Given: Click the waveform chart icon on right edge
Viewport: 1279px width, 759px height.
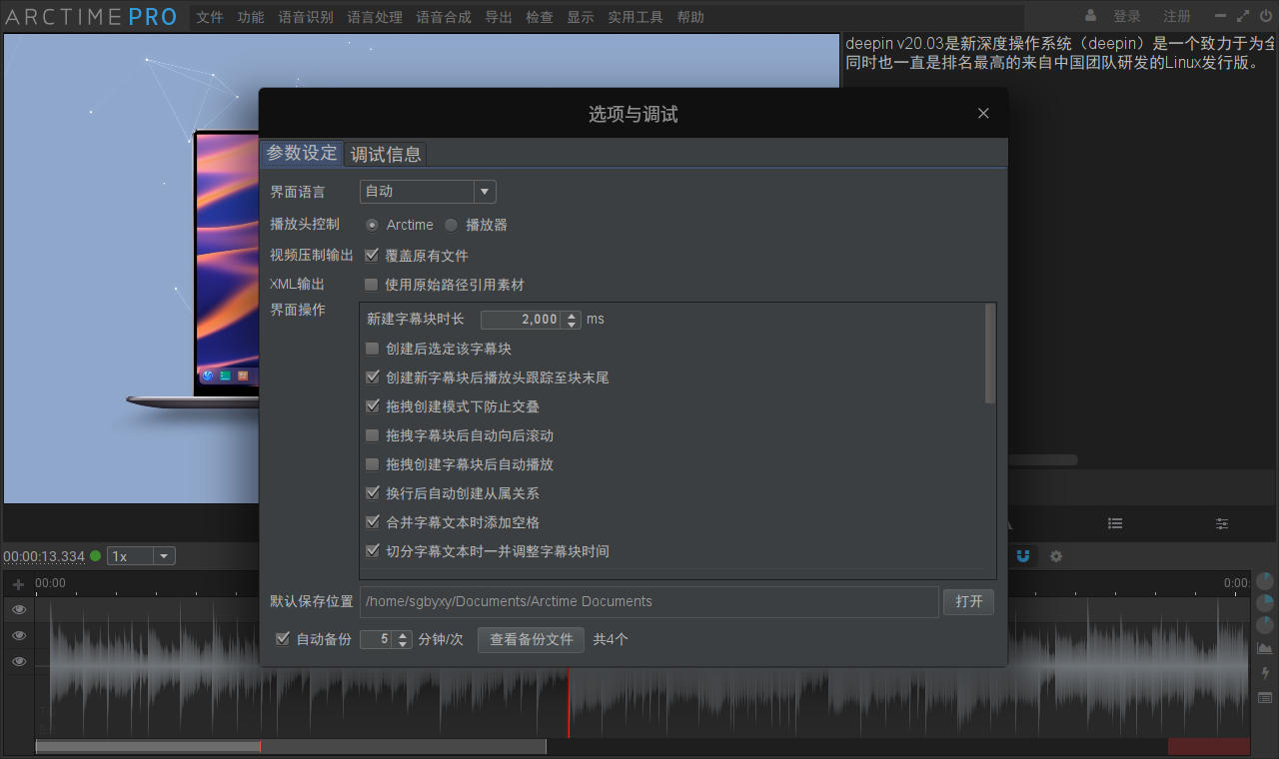Looking at the screenshot, I should [x=1265, y=648].
